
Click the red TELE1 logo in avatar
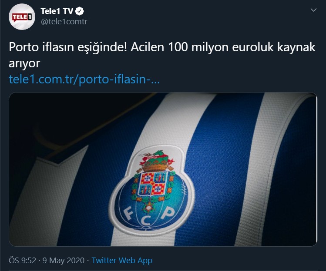[22, 17]
